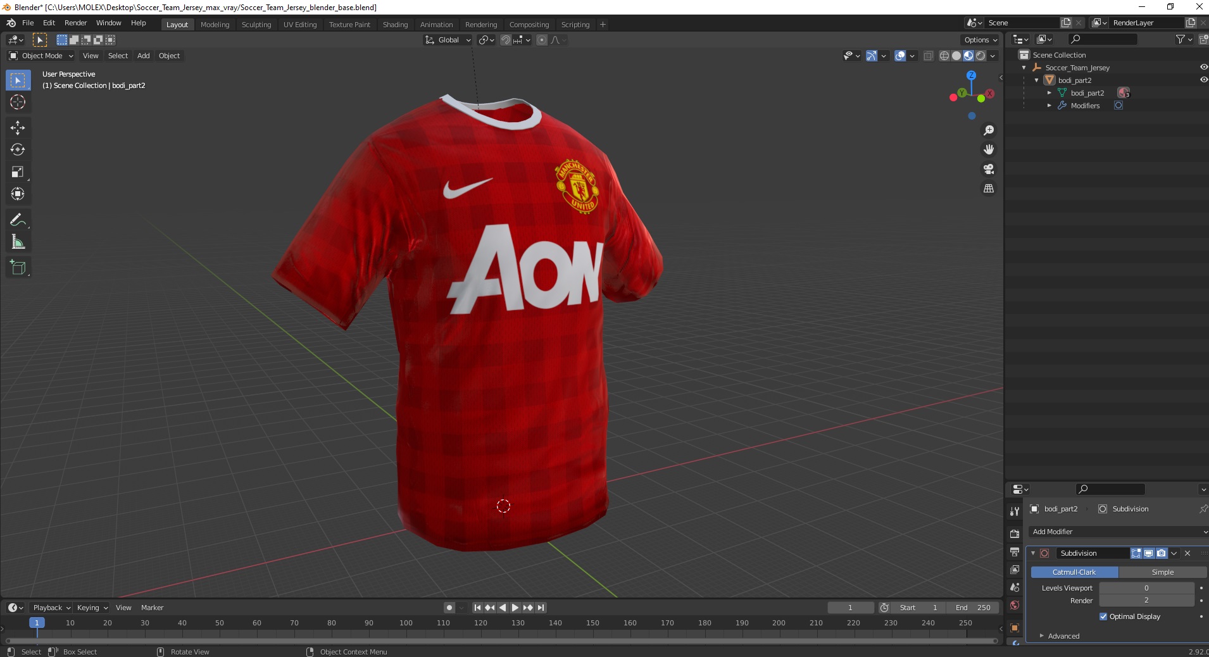Switch to the Shading workspace tab
Viewport: 1209px width, 657px height.
coord(395,25)
